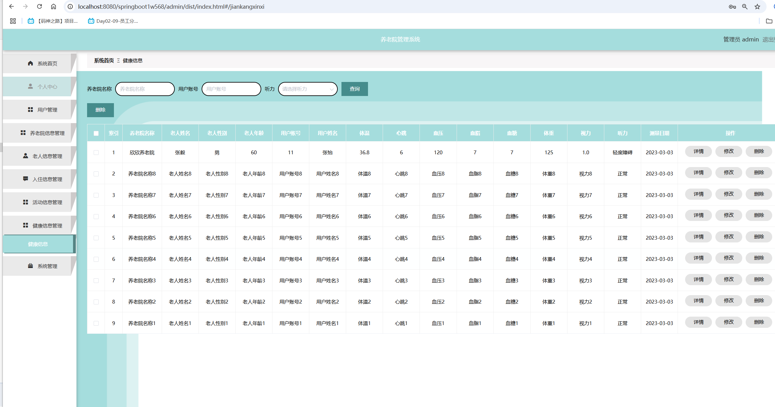Click the 36.8 temperature cell

pos(364,152)
